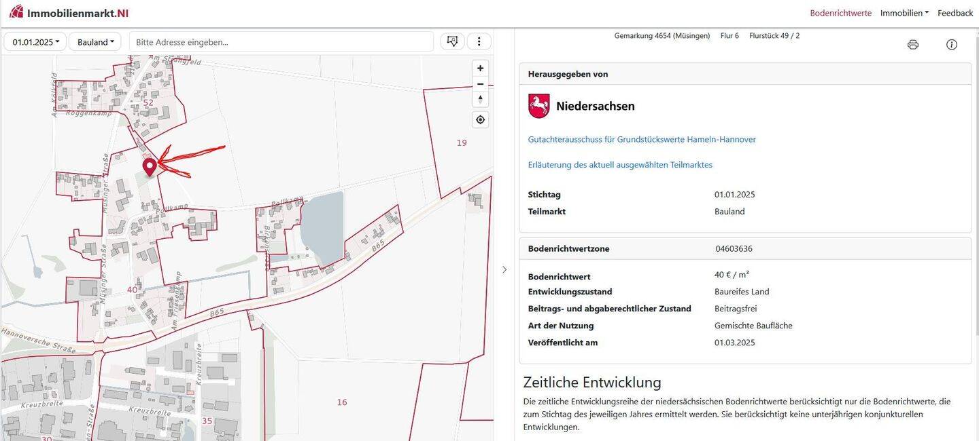Open the three-dot more options menu
979x441 pixels.
tap(479, 41)
